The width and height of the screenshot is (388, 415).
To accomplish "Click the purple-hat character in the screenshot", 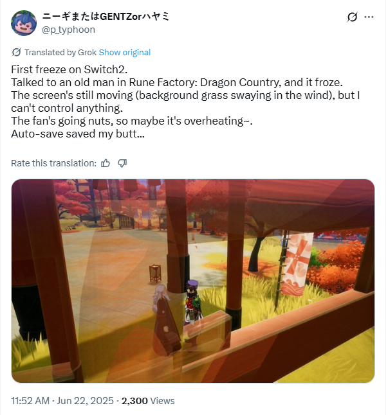I will [194, 302].
